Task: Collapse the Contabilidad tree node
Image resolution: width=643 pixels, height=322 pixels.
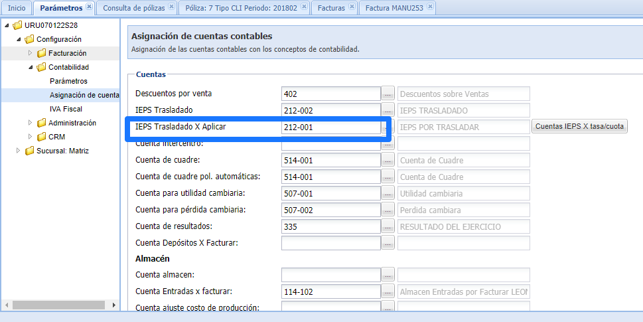Action: (30, 67)
